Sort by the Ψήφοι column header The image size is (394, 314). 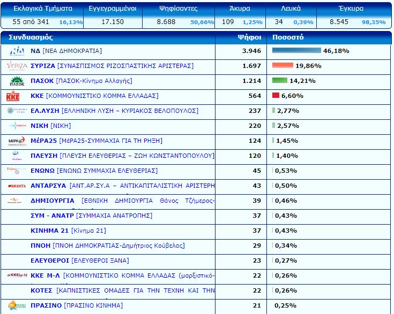249,37
